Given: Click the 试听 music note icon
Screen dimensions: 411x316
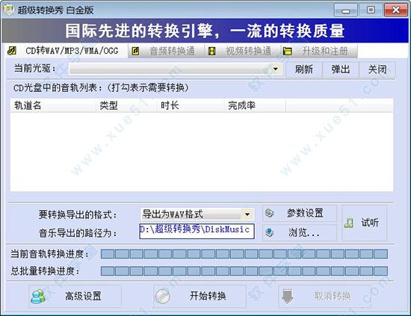Looking at the screenshot, I should [349, 223].
